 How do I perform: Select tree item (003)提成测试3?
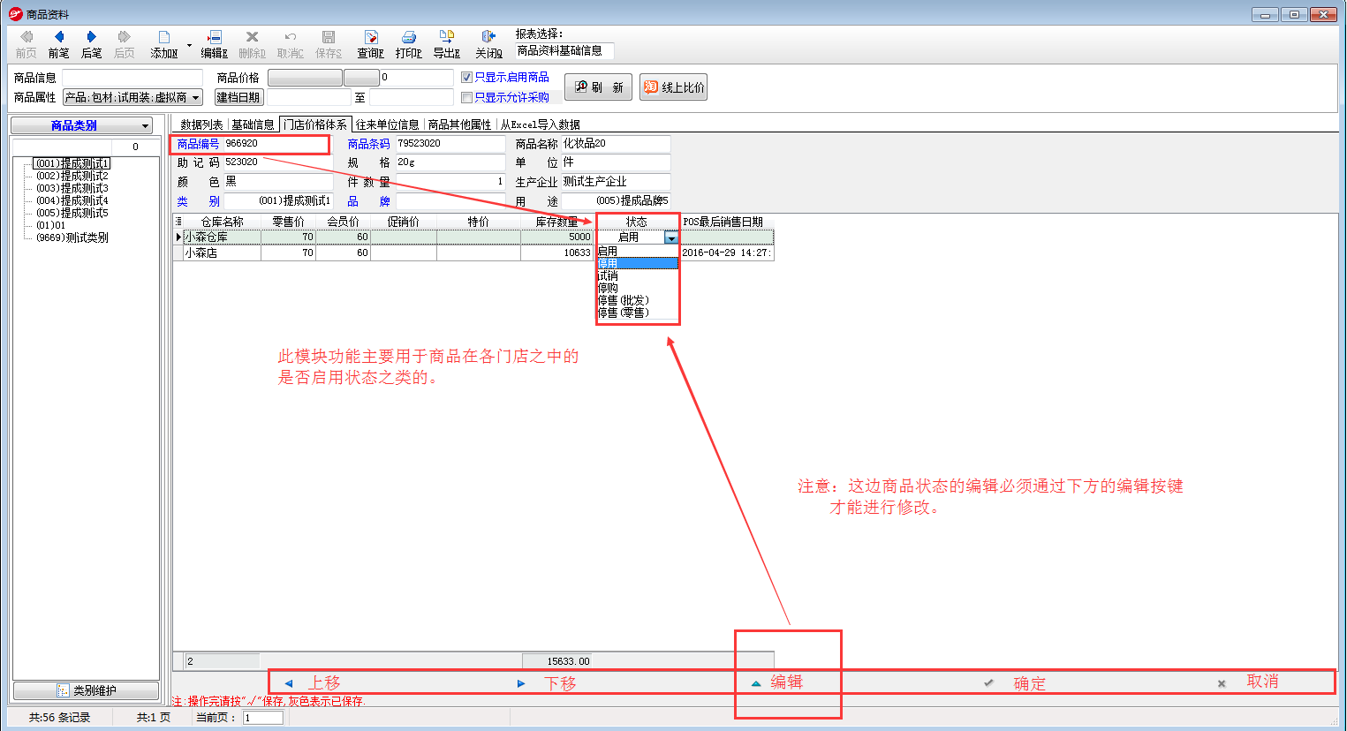72,188
